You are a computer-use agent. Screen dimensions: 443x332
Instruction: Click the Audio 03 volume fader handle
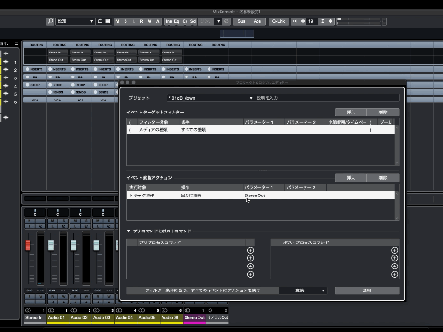96,245
